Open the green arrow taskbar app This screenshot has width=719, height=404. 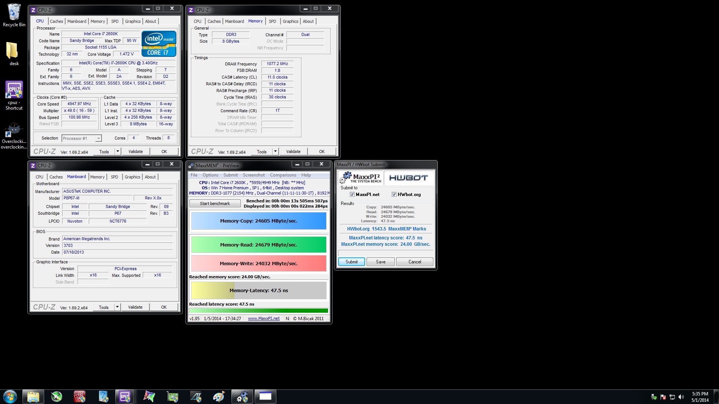click(x=57, y=397)
